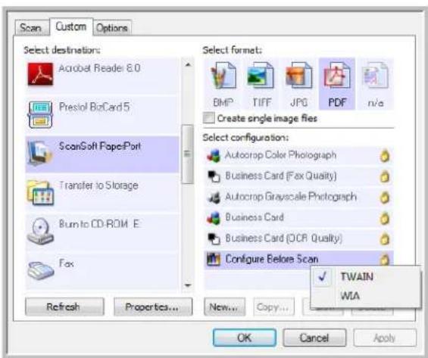
Task: Click destination list scroll down arrow
Action: click(188, 285)
